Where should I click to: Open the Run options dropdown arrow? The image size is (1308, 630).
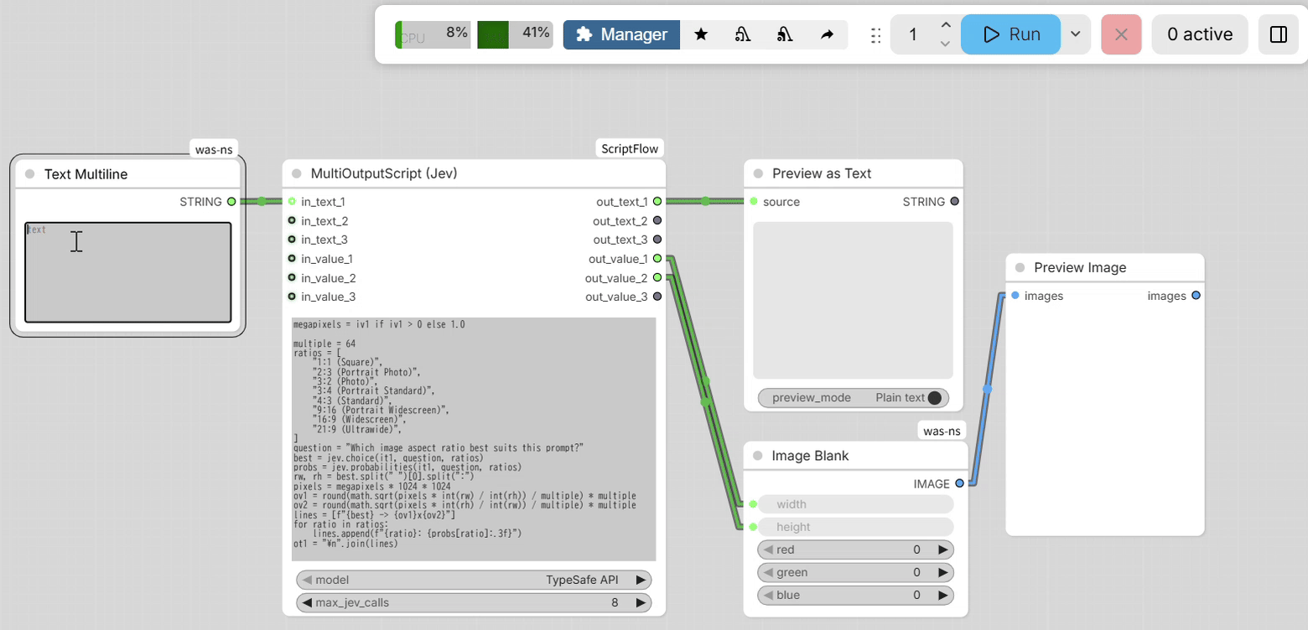coord(1076,34)
